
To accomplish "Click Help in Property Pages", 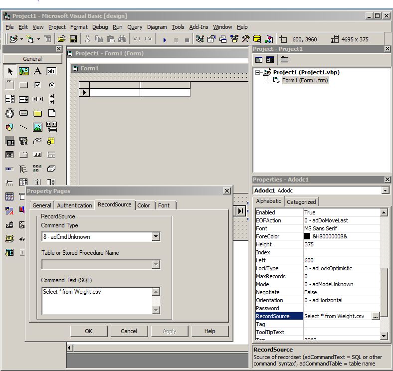I will (x=210, y=331).
